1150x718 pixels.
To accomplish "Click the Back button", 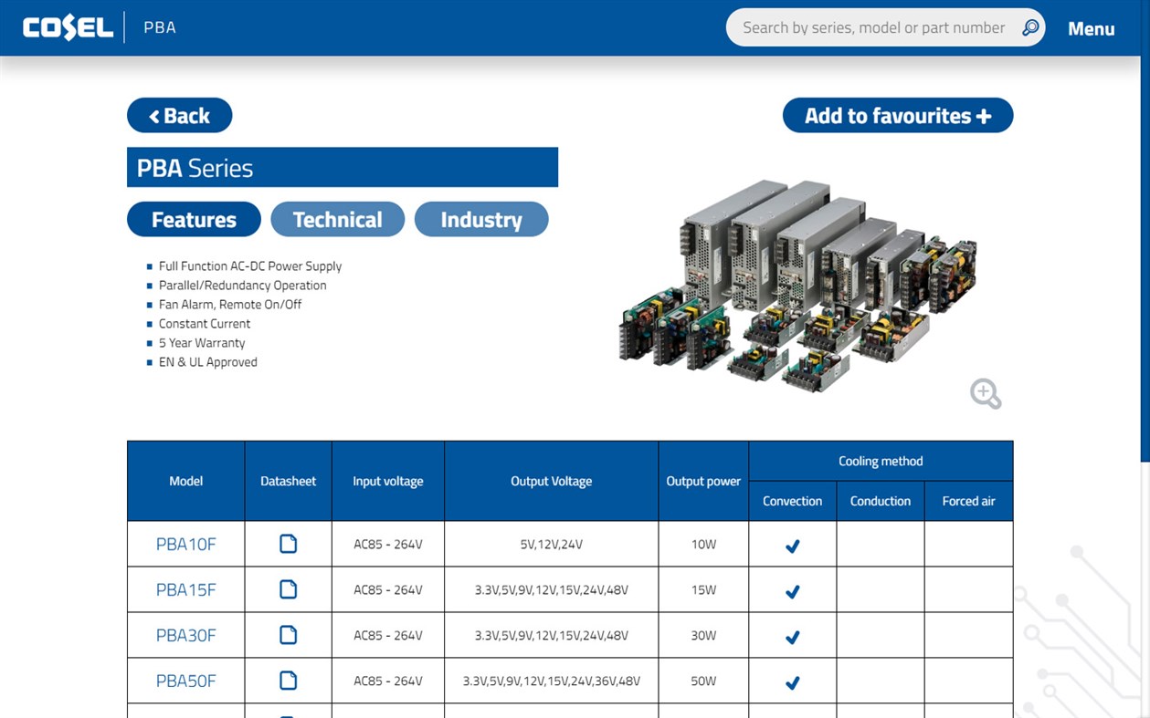I will pyautogui.click(x=179, y=115).
